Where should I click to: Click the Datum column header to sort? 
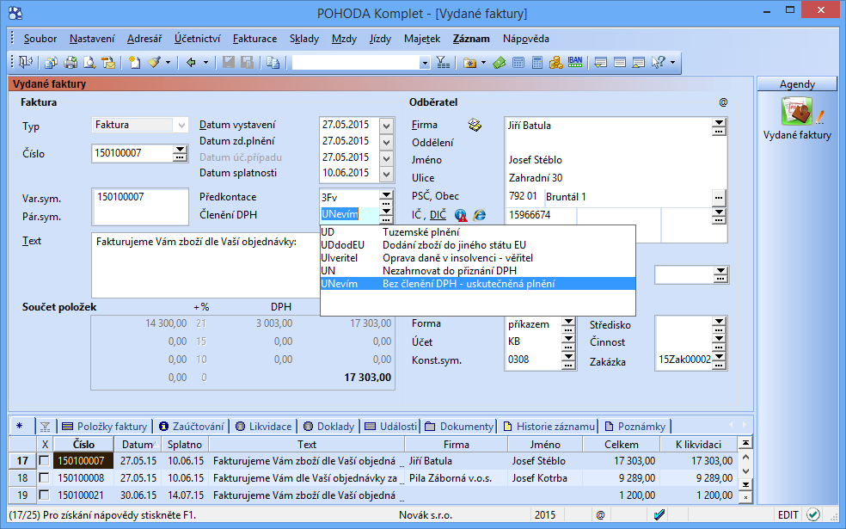tap(137, 444)
